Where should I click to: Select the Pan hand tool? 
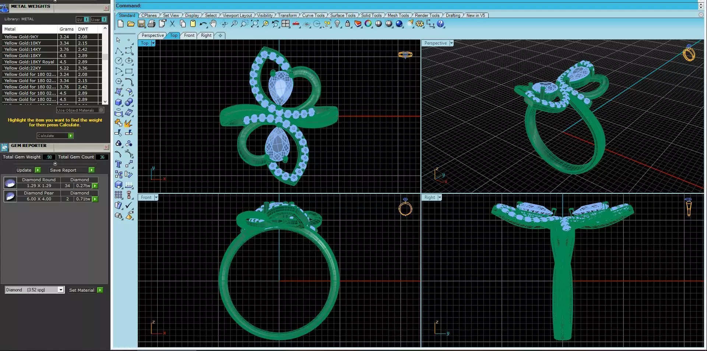tap(213, 24)
